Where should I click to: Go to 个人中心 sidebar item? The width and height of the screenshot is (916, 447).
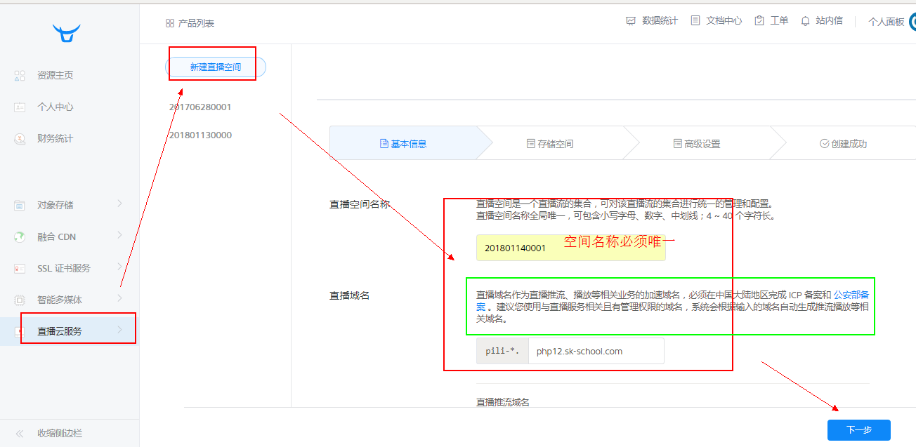tap(55, 107)
